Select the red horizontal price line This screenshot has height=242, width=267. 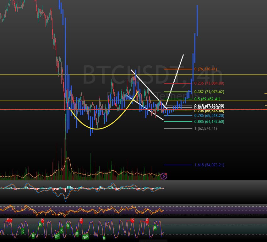[x=133, y=110]
